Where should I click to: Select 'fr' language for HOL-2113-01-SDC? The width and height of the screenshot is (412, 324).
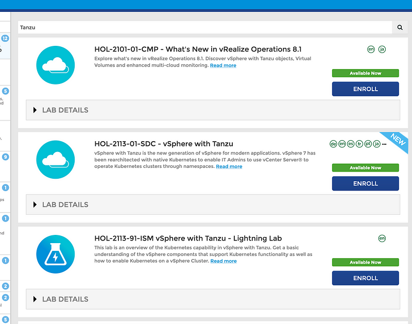[359, 144]
